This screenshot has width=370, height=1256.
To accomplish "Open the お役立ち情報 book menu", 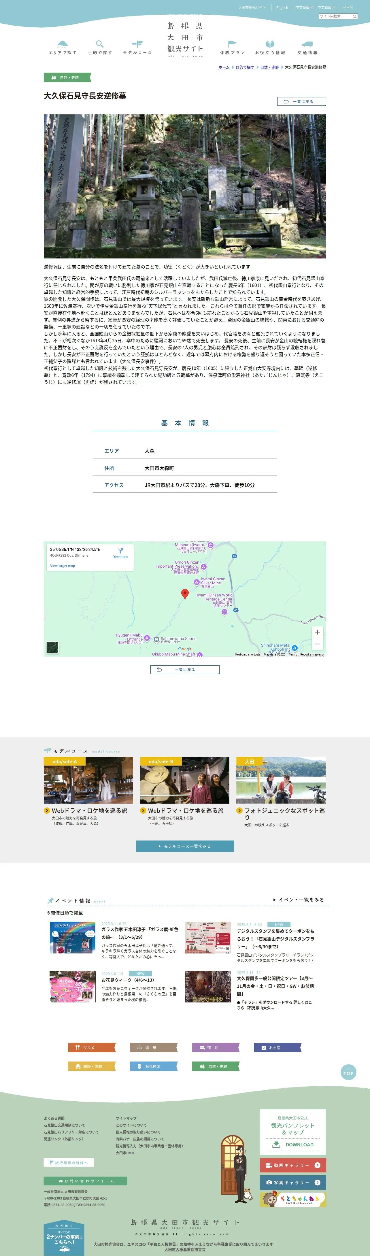I will [x=270, y=47].
